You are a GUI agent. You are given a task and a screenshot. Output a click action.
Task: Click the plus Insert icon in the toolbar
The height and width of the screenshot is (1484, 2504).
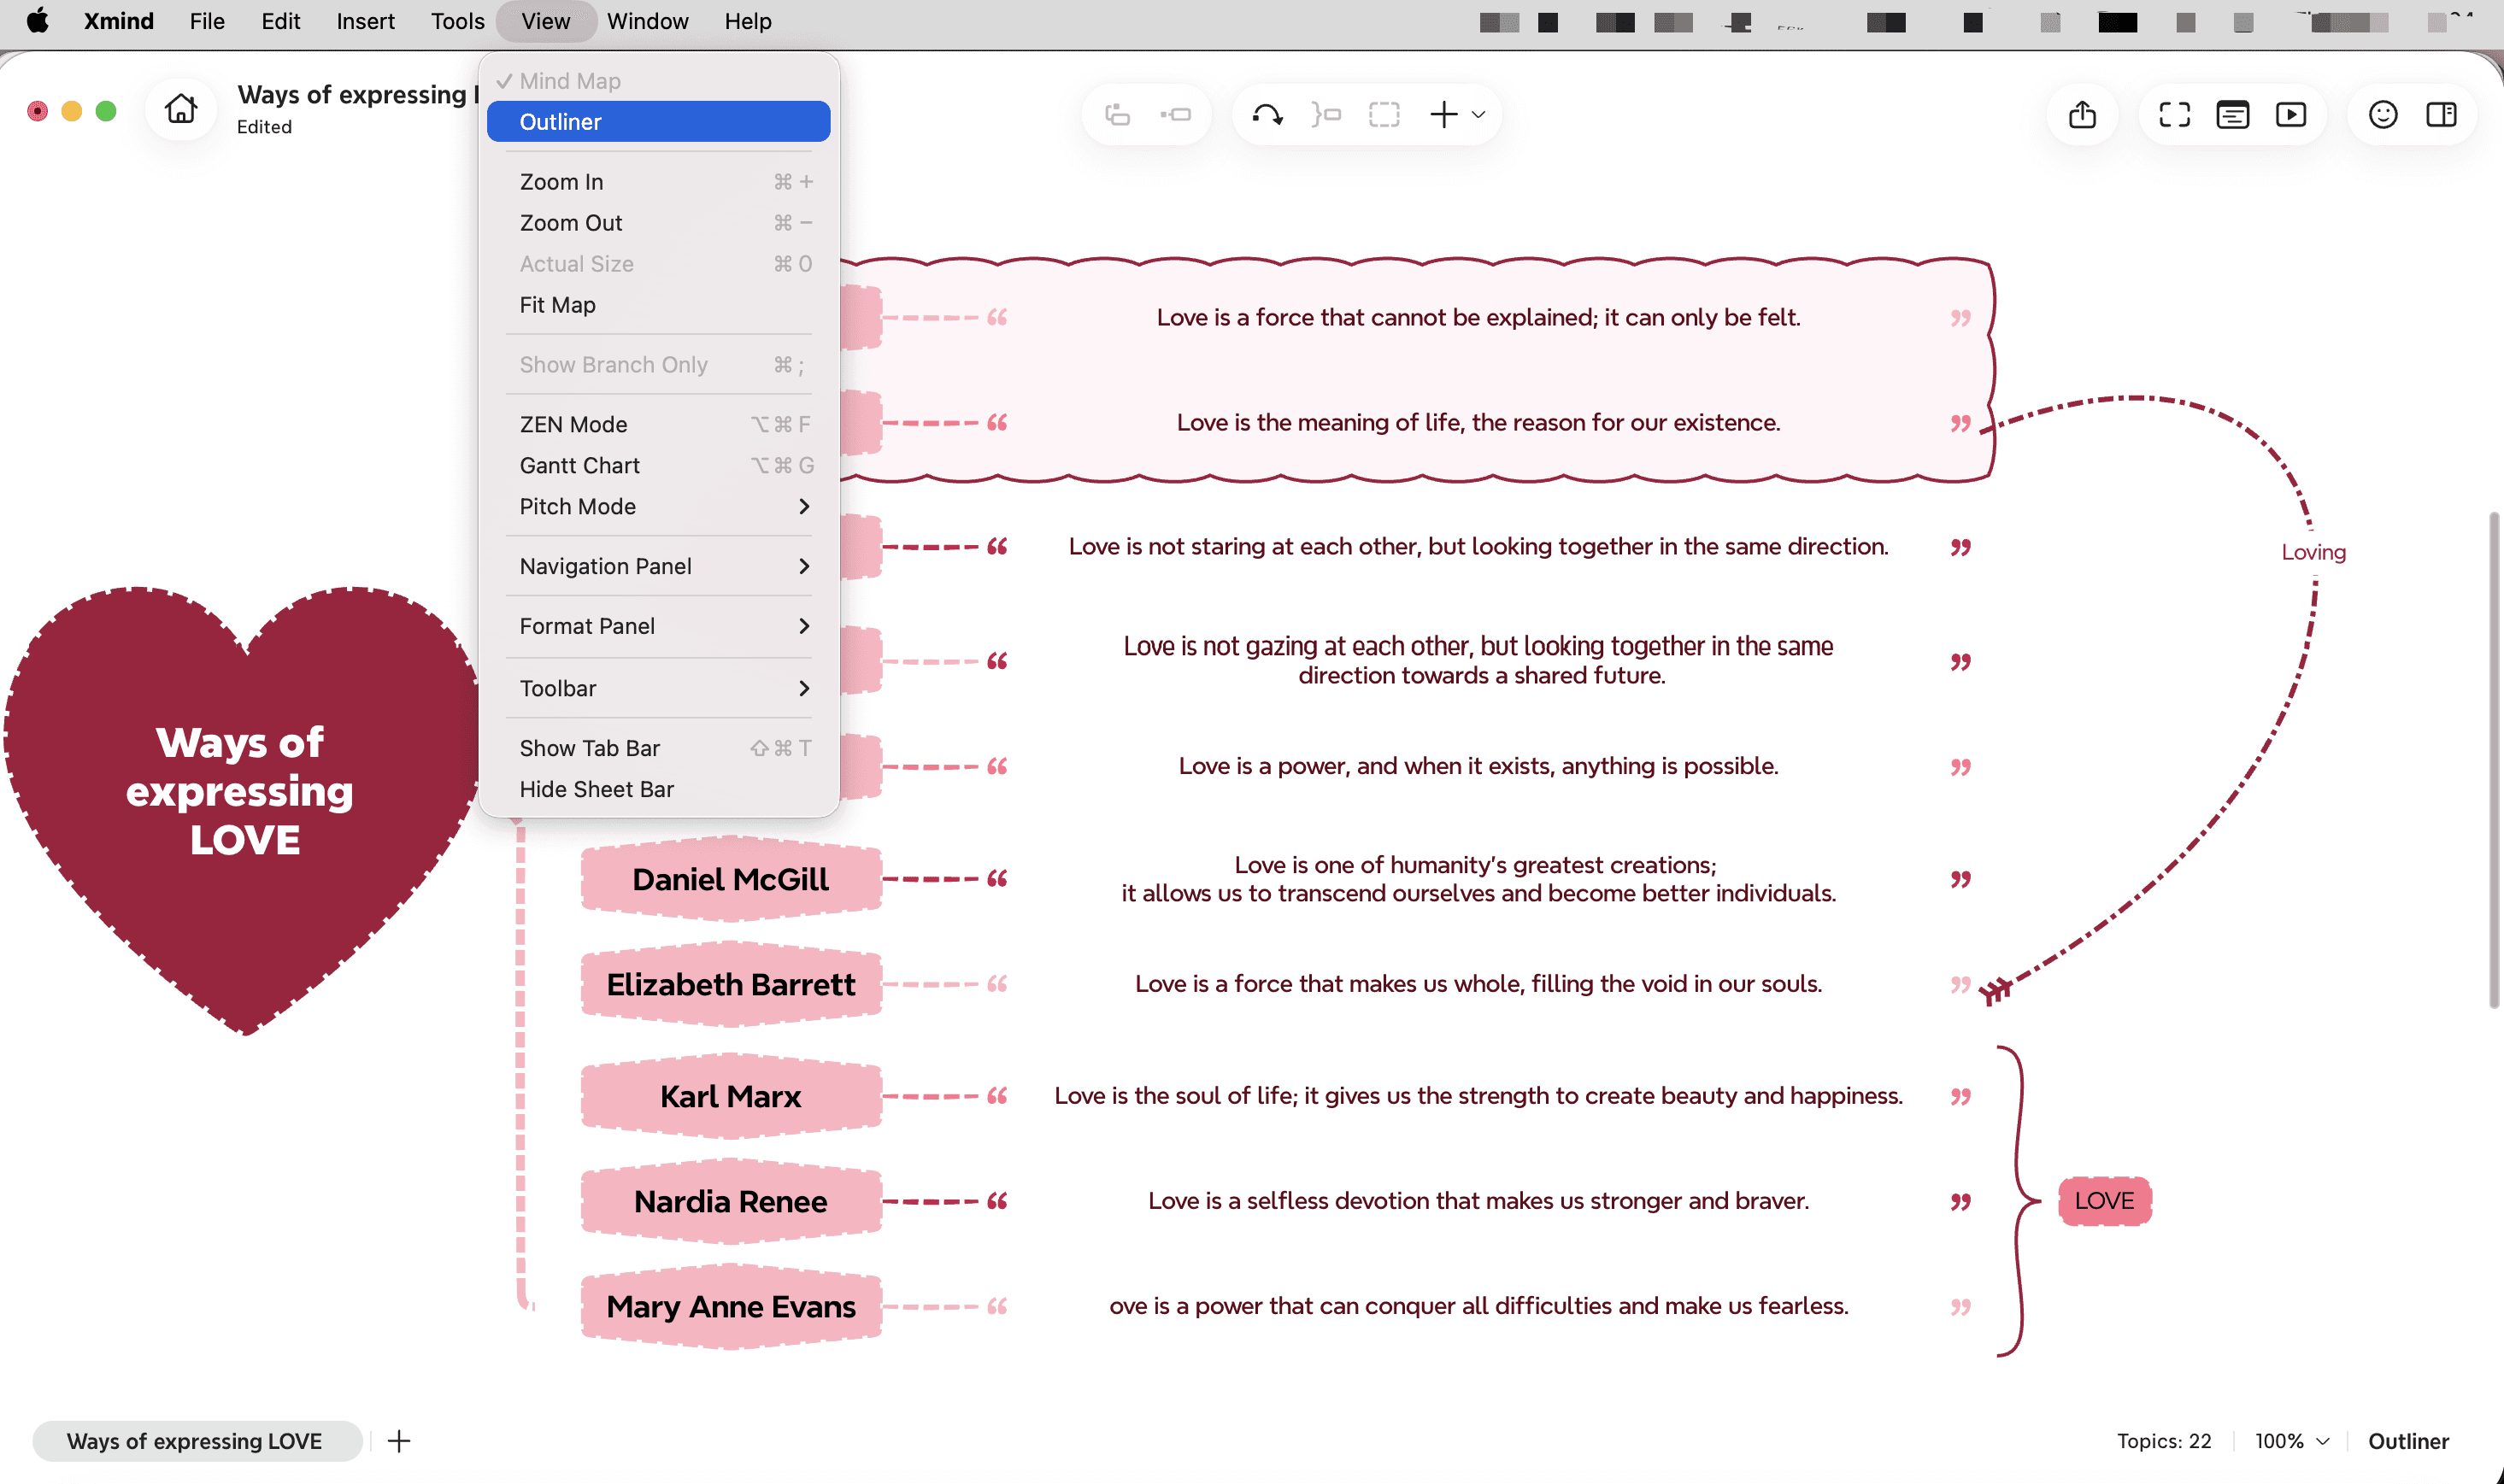coord(1443,114)
